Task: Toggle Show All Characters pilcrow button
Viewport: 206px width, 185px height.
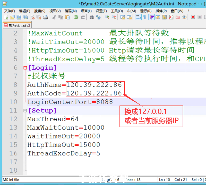Action: tap(144, 17)
